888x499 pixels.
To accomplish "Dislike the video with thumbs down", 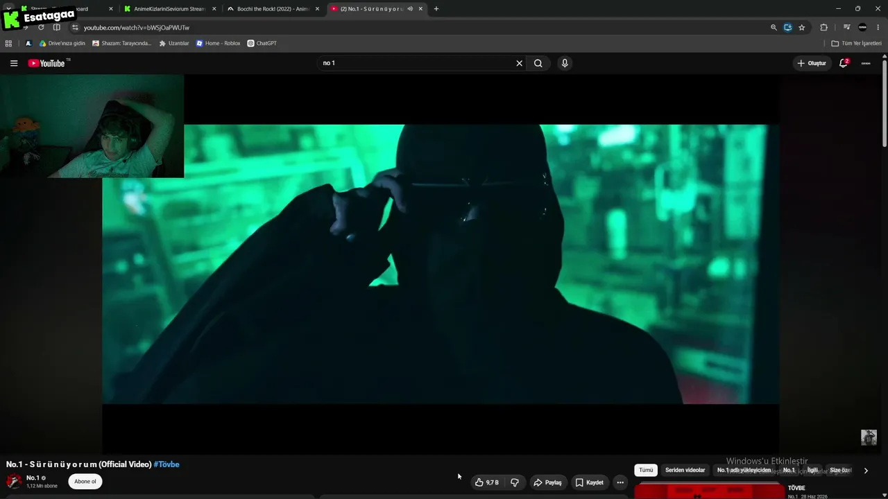I will click(x=515, y=482).
